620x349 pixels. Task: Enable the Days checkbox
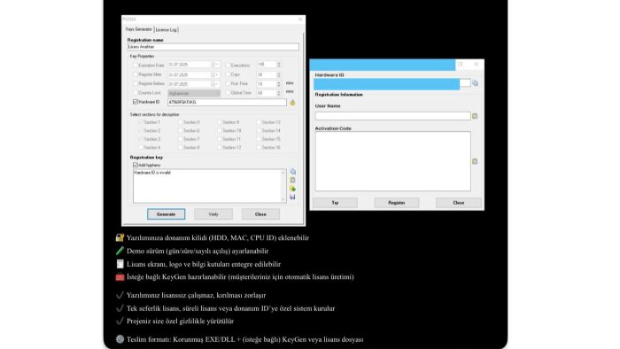pos(228,74)
